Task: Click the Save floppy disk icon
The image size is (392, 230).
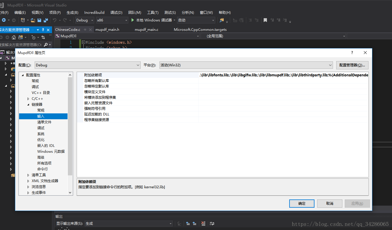Action: [x=39, y=20]
